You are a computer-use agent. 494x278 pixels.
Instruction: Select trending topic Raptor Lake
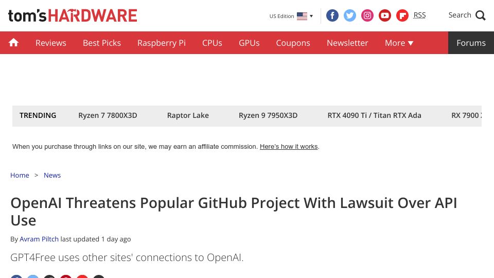coord(188,115)
